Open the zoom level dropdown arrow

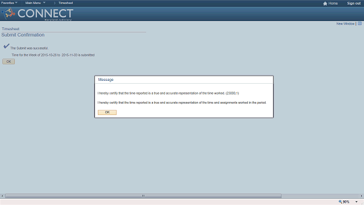(357, 202)
